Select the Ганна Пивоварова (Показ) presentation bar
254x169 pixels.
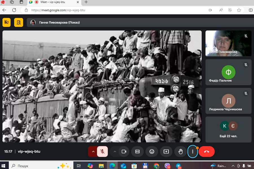pyautogui.click(x=140, y=22)
